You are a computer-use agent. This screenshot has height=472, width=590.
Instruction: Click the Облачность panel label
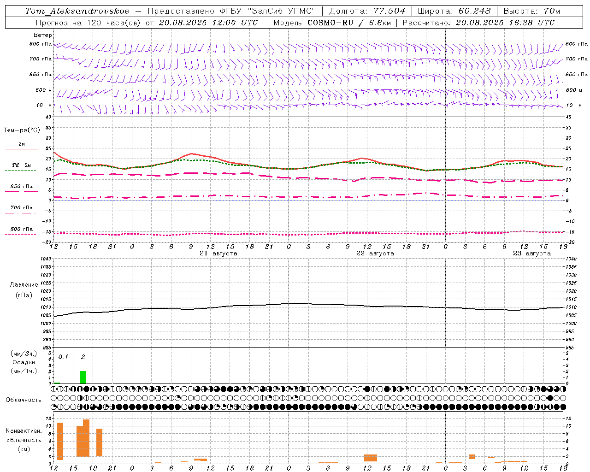point(24,400)
